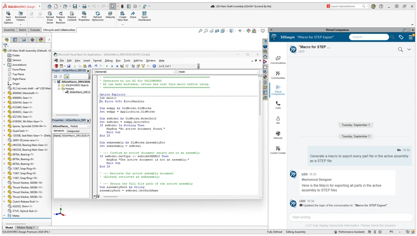Switch to Categorized properties tab
417x236 pixels.
[73, 131]
